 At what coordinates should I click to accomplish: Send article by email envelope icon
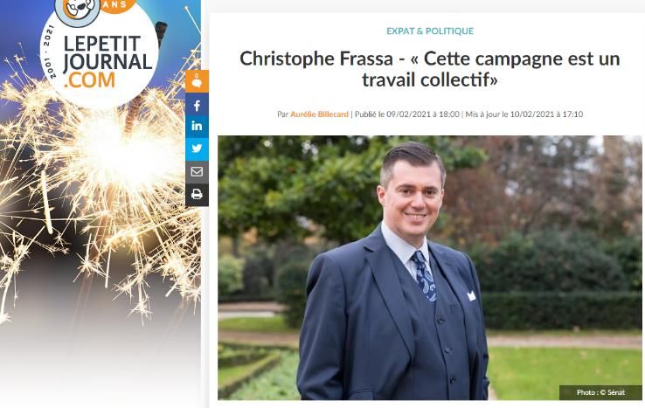coord(197,172)
